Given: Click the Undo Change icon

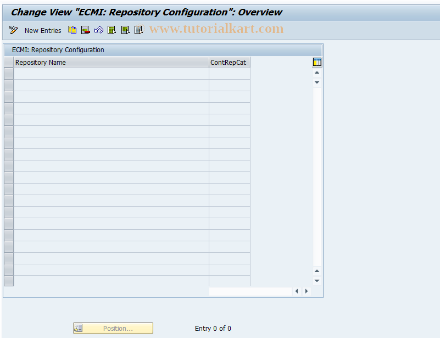Looking at the screenshot, I should [x=98, y=30].
